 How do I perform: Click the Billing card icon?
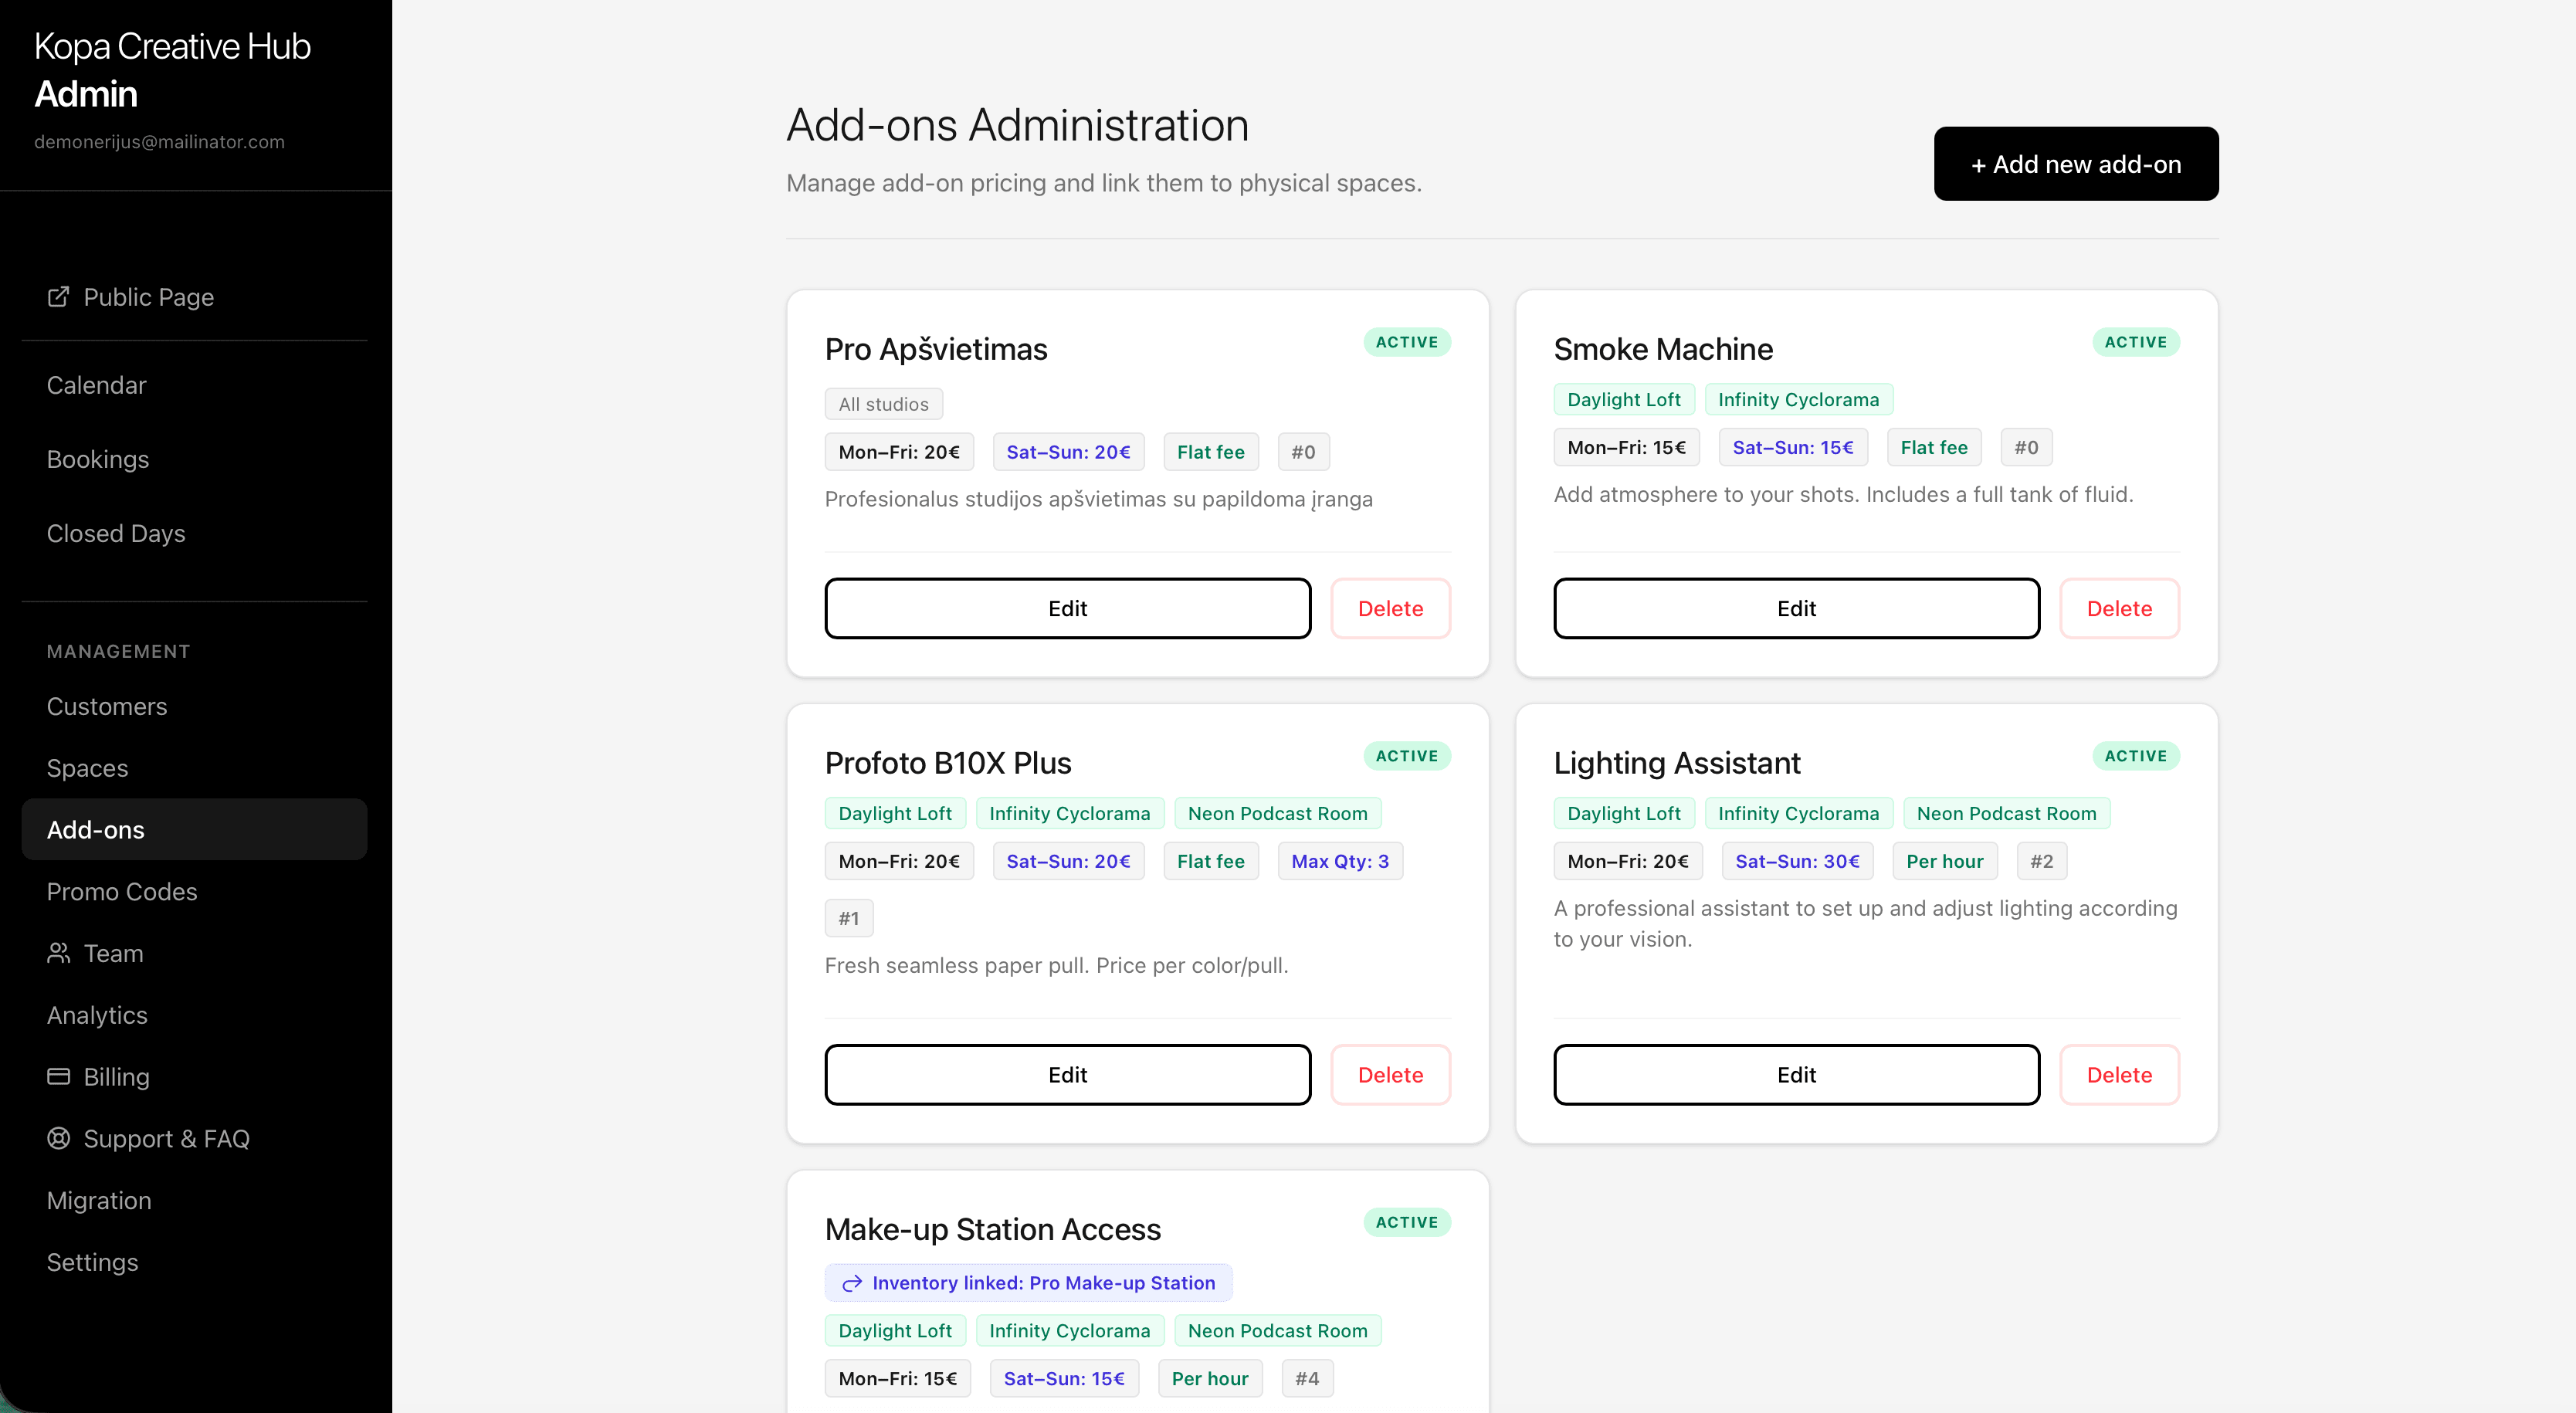[x=58, y=1076]
